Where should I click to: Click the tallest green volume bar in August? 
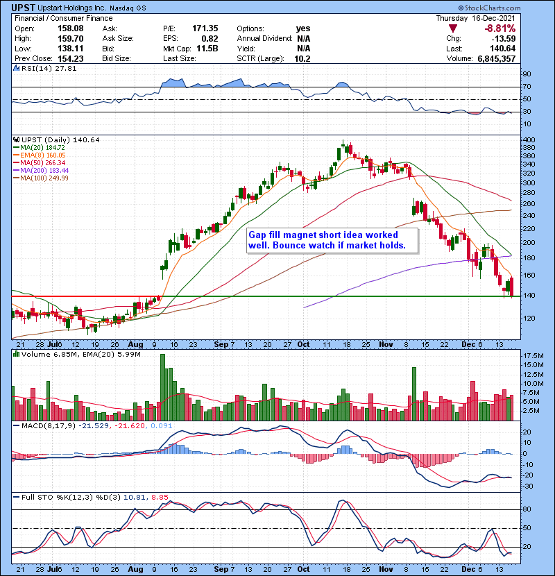(x=163, y=387)
